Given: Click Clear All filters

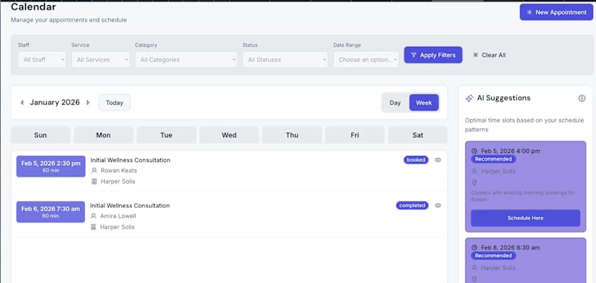Looking at the screenshot, I should click(x=489, y=55).
